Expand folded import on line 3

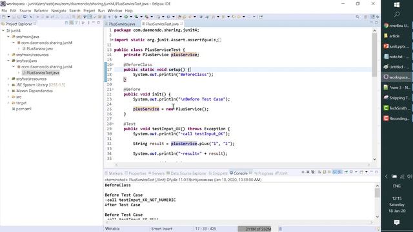pos(112,40)
